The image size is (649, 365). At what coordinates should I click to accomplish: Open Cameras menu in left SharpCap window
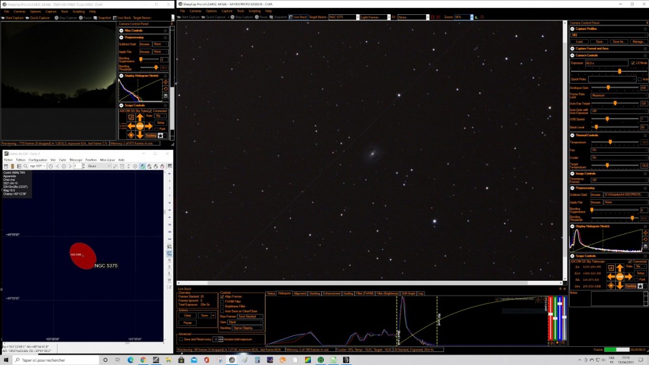coord(19,12)
